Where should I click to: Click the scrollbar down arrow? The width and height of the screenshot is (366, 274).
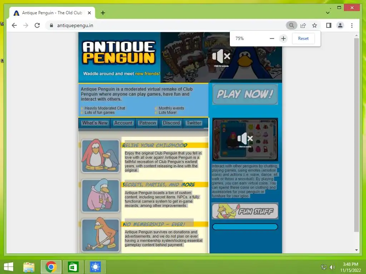pyautogui.click(x=356, y=250)
